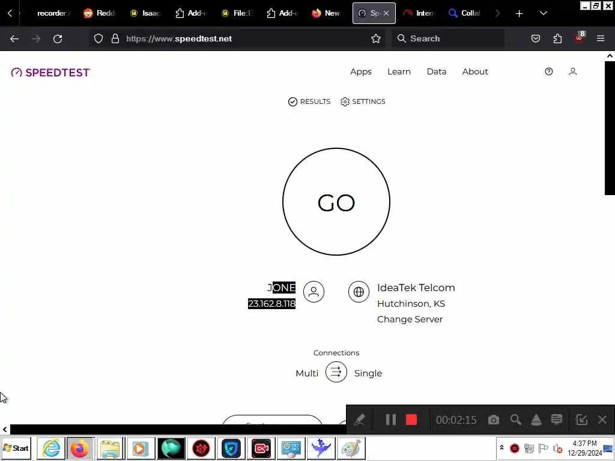Pause the screen recording
Viewport: 615px width, 461px height.
coord(390,420)
